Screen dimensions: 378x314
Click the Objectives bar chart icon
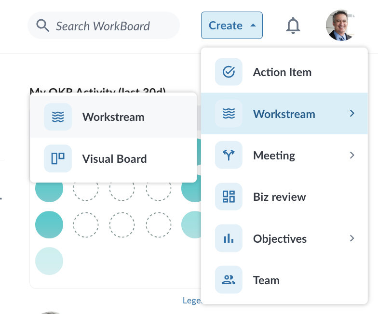[x=229, y=238]
